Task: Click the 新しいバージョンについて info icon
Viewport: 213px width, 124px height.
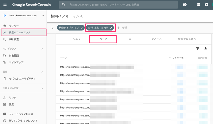Action: point(5,121)
